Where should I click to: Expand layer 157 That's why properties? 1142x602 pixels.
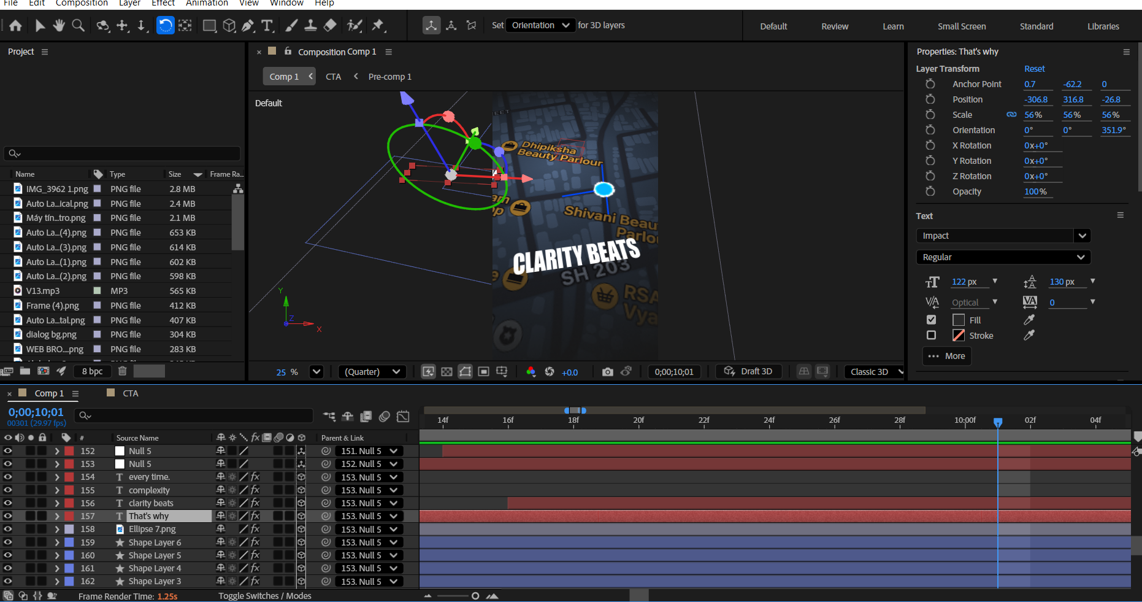click(x=57, y=516)
